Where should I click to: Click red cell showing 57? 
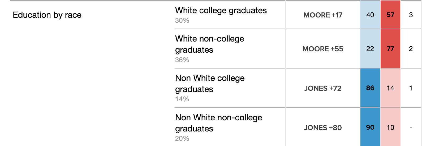click(x=390, y=15)
